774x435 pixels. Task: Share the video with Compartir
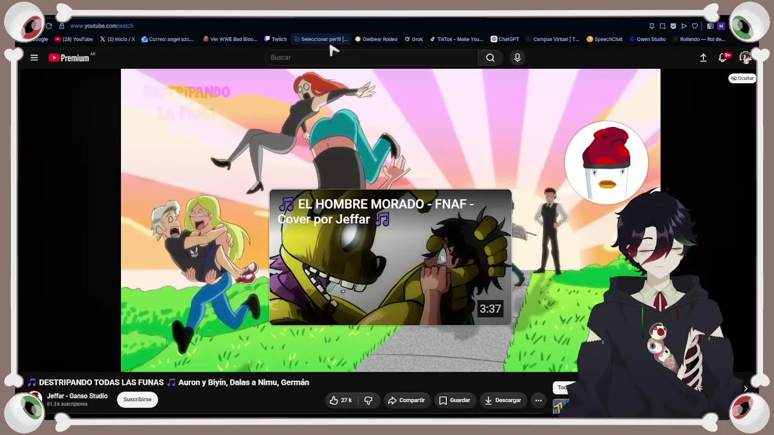tap(406, 400)
